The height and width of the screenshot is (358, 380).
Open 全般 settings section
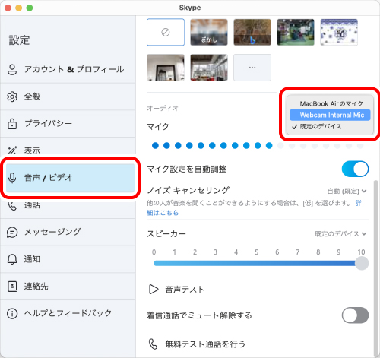tap(68, 97)
